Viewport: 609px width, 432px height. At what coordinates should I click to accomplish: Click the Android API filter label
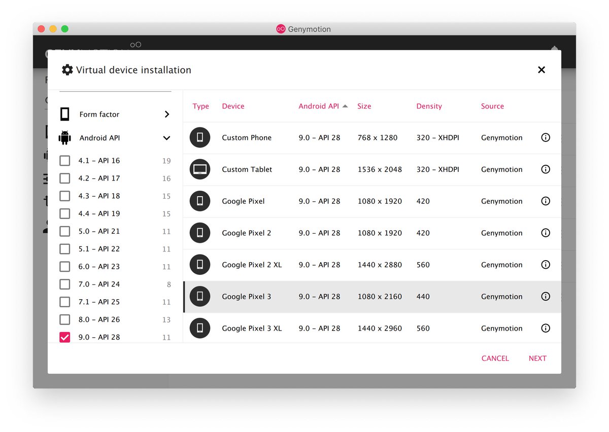tap(100, 138)
